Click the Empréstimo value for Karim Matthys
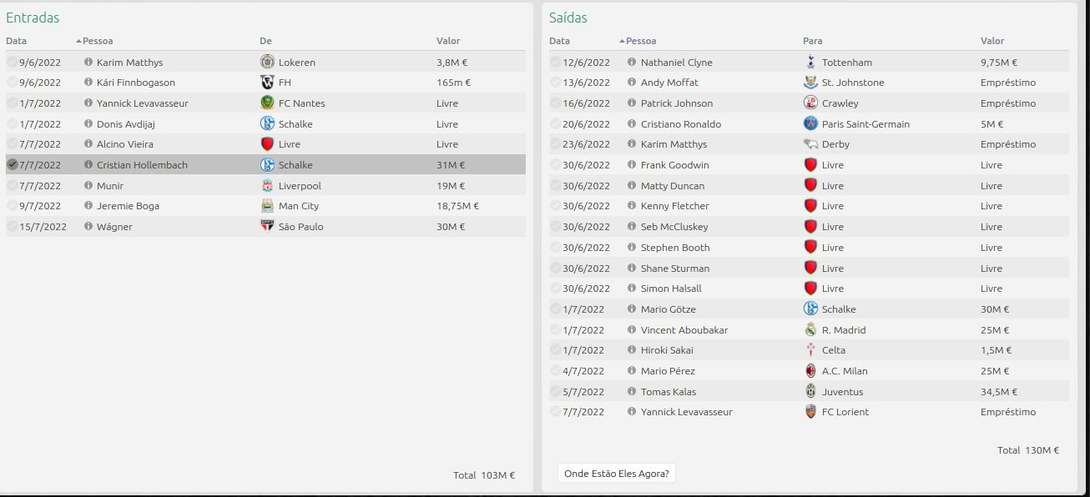 click(1008, 144)
